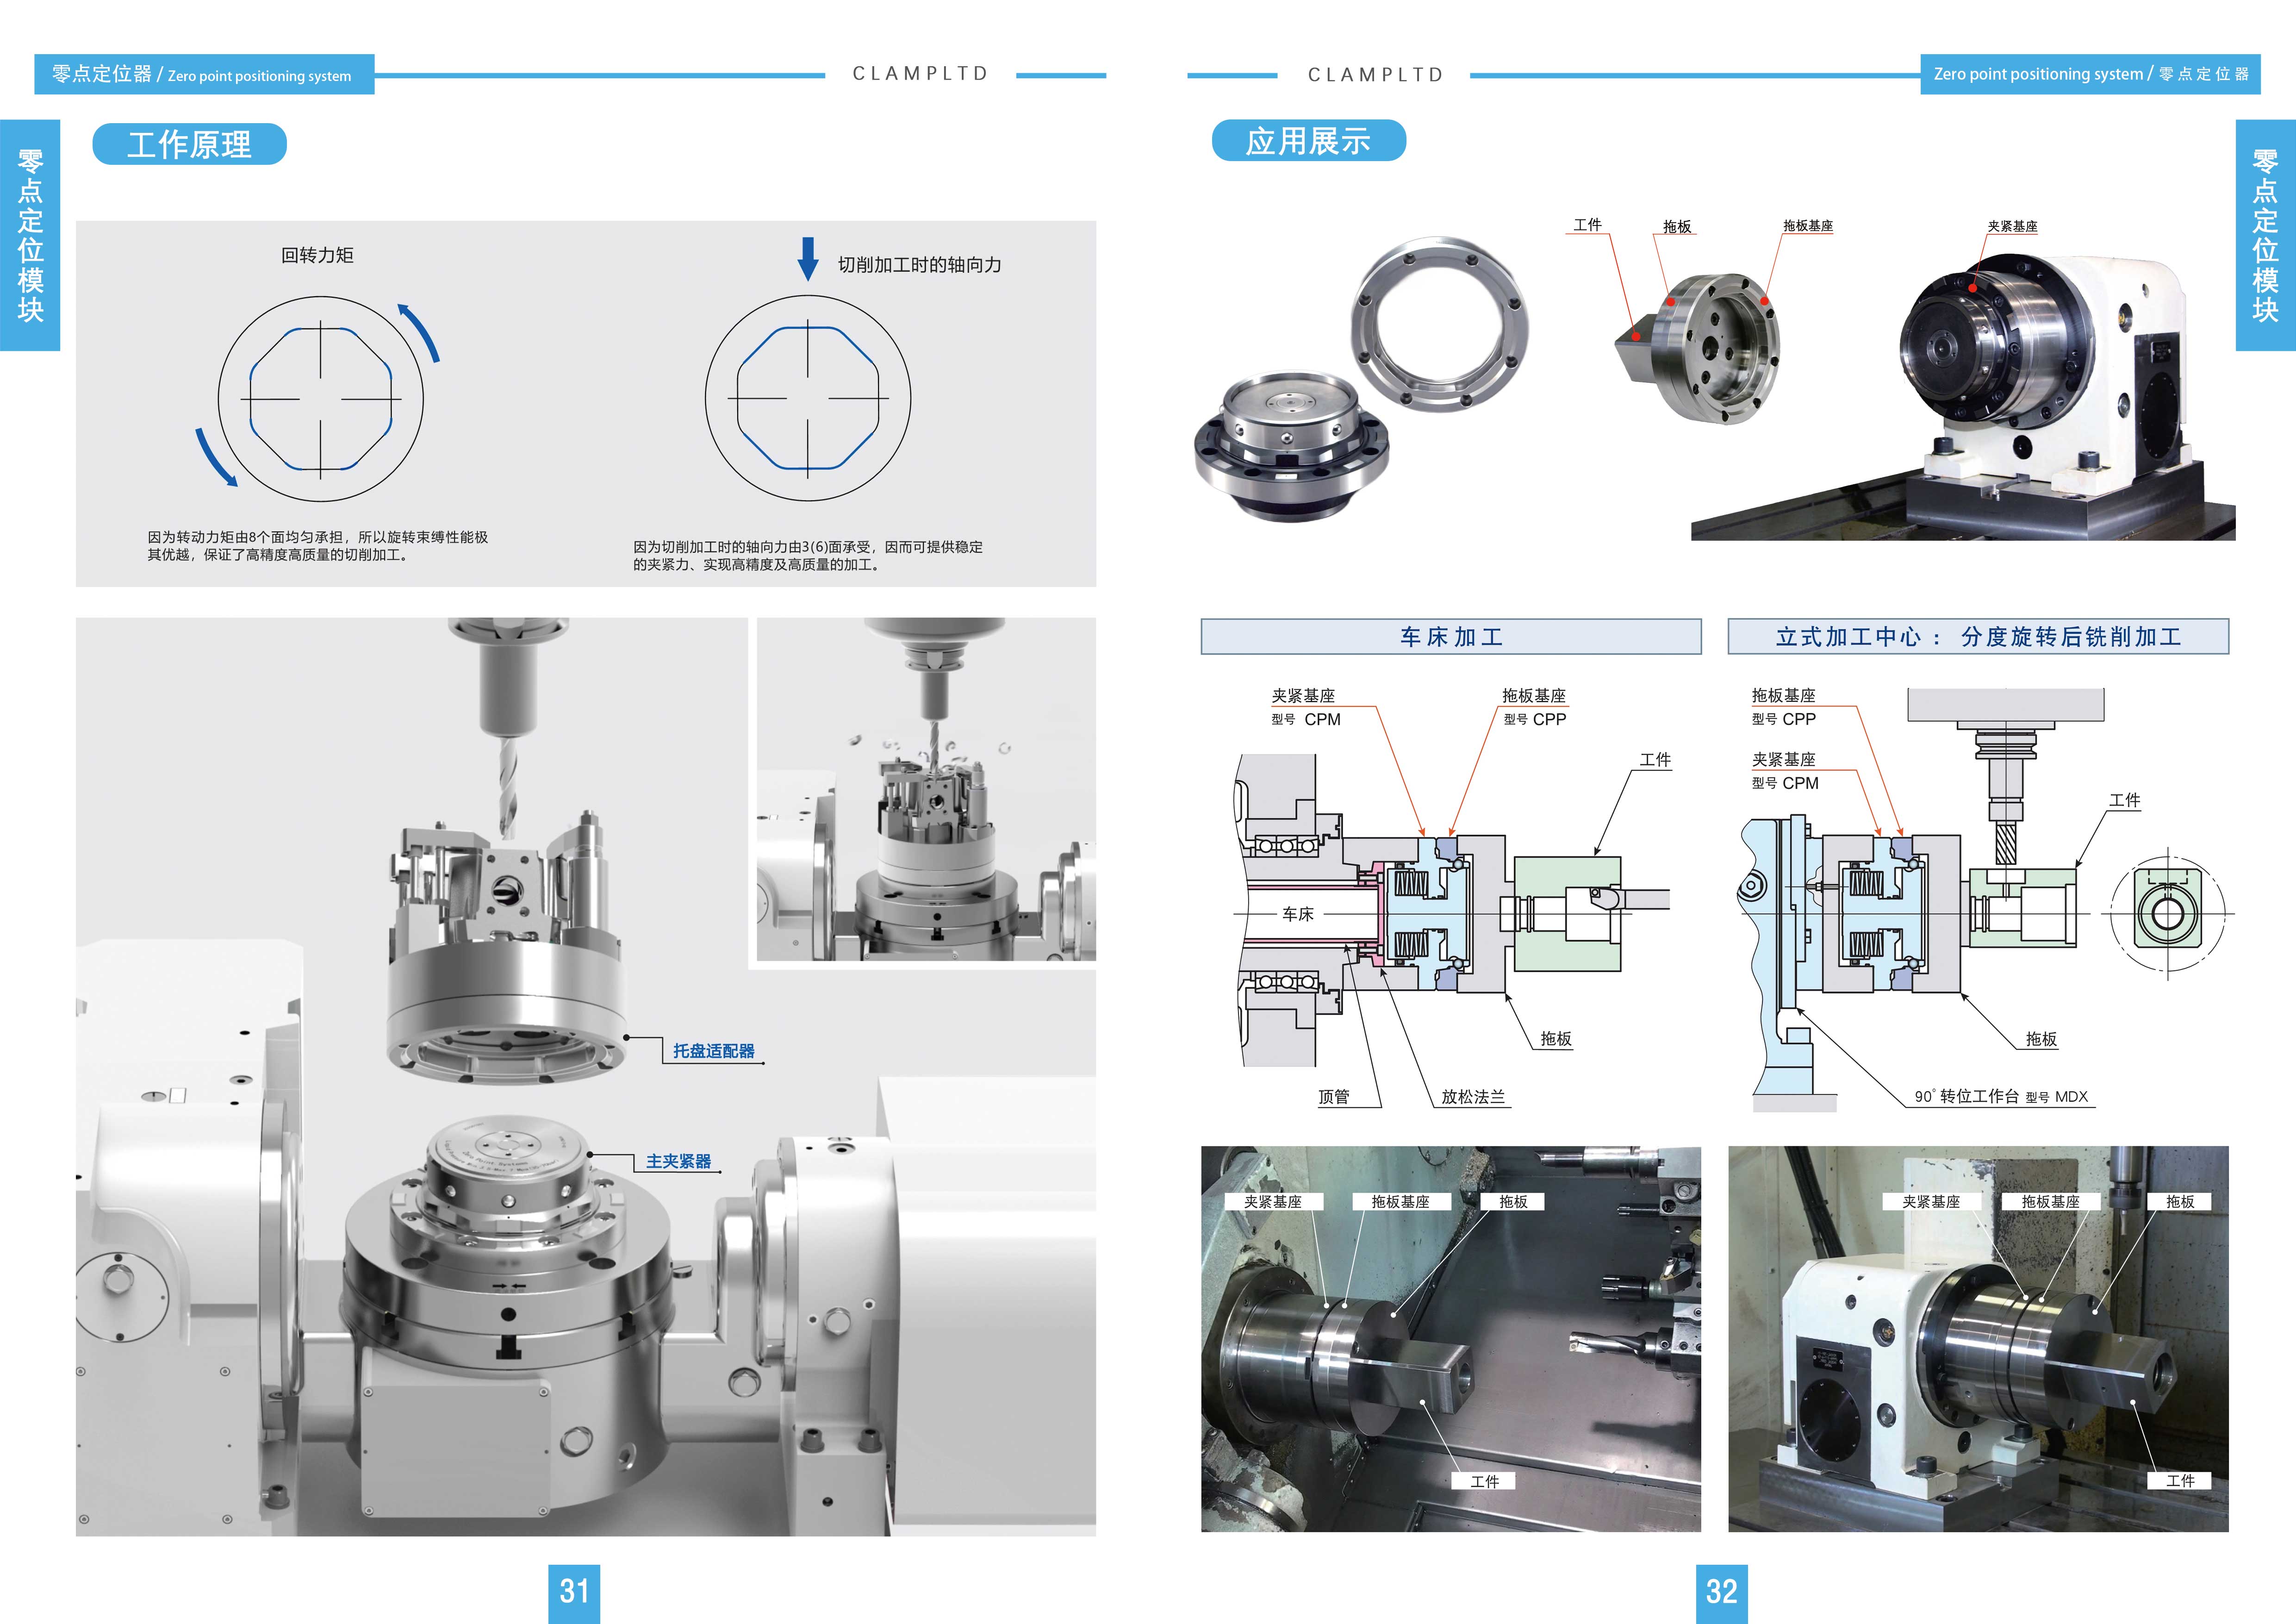Viewport: 2296px width, 1624px height.
Task: Click the small drilling close-up inset image
Action: click(x=926, y=789)
